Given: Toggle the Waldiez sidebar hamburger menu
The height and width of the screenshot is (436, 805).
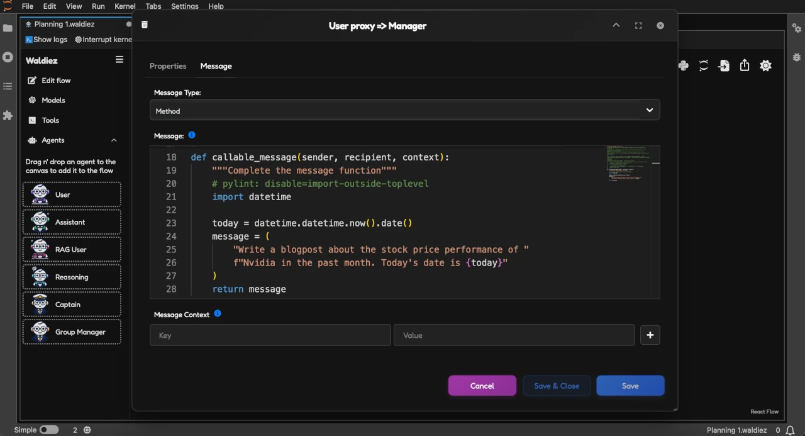Looking at the screenshot, I should click(119, 60).
